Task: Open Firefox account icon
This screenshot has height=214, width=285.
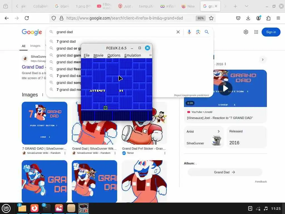Action: (x=258, y=18)
